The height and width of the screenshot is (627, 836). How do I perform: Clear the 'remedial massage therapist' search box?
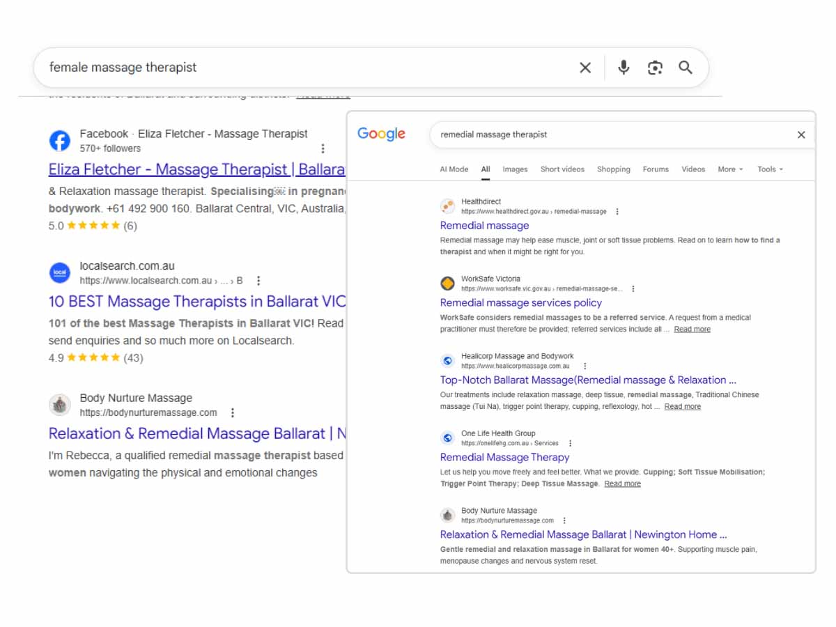click(801, 134)
